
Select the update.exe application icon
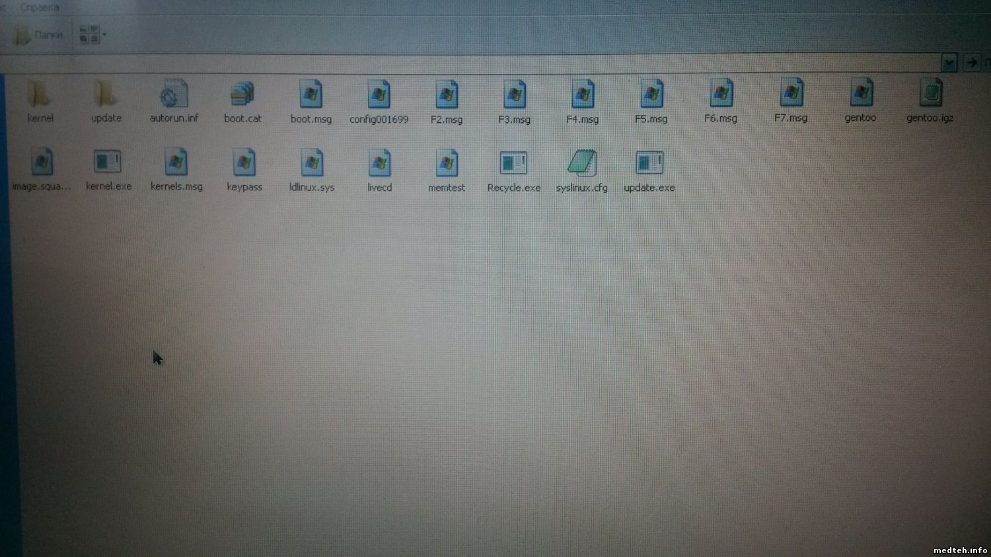pos(649,163)
